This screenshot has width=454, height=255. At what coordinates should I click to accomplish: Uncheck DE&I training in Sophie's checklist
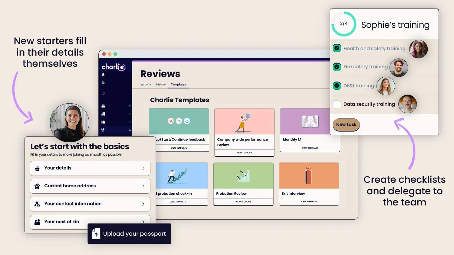pos(337,86)
